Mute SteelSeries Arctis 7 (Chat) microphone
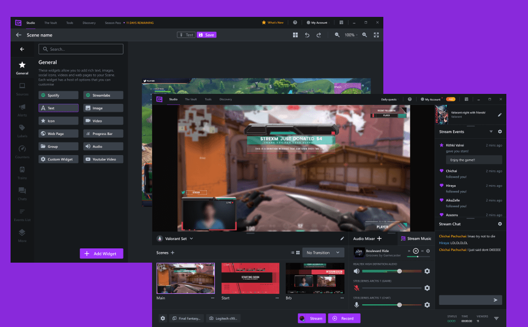This screenshot has height=327, width=528. pyautogui.click(x=356, y=305)
